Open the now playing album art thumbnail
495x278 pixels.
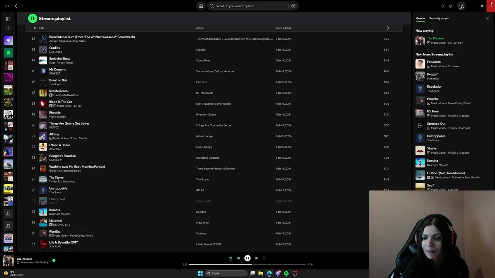8,260
